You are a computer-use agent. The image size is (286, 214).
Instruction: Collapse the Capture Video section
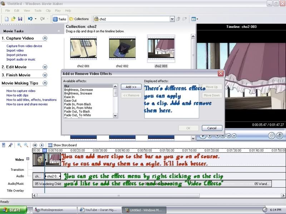click(x=45, y=38)
